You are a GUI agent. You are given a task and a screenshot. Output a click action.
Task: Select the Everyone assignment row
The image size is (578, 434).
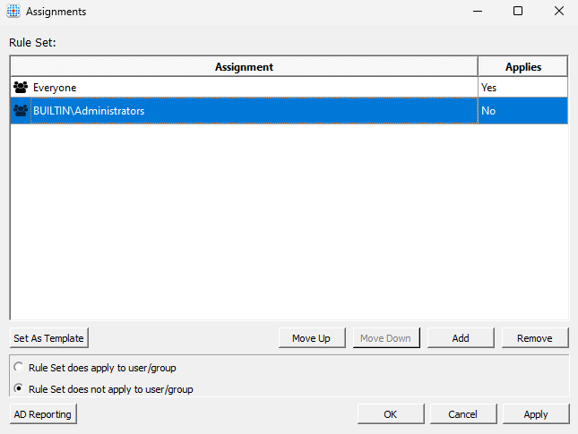coord(242,88)
